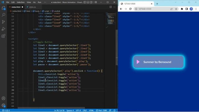Open editor More Actions ellipsis
The height and width of the screenshot is (112, 199).
point(114,7)
